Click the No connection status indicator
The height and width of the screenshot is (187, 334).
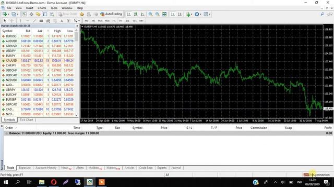(x=317, y=175)
